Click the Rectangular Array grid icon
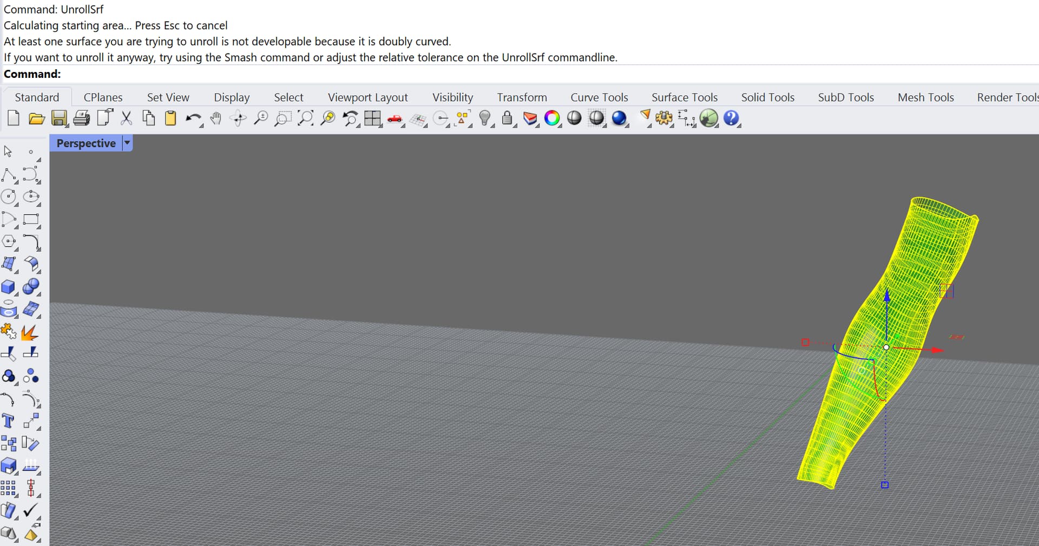 (8, 488)
